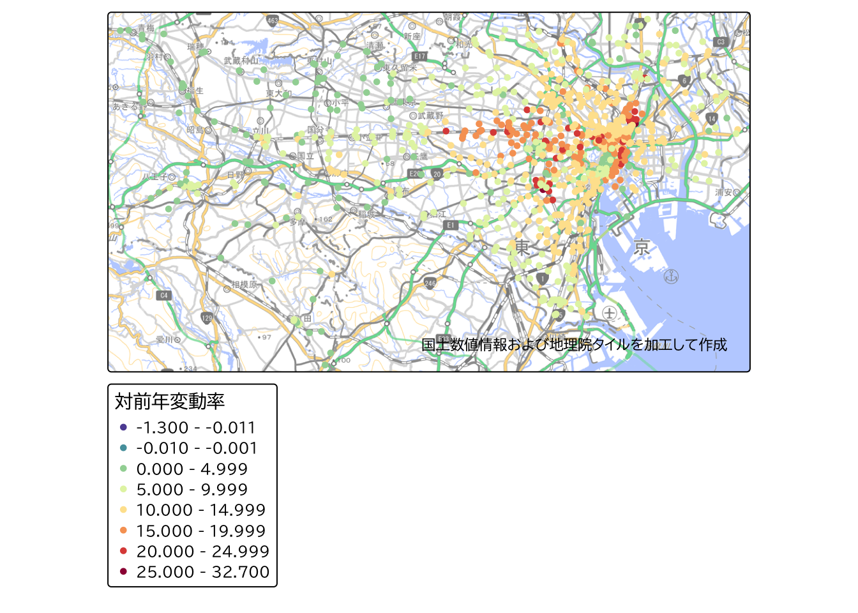Click the anchor port symbol in Tokyo Bay
The image size is (858, 613).
coord(671,276)
